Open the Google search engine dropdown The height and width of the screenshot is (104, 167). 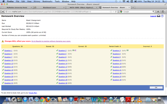(x=121, y=12)
